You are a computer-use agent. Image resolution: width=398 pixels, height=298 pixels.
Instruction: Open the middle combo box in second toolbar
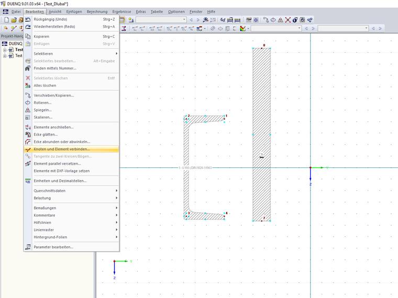point(276,28)
